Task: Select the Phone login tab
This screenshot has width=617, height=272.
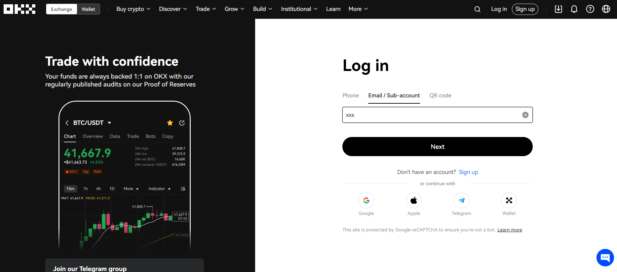Action: 351,95
